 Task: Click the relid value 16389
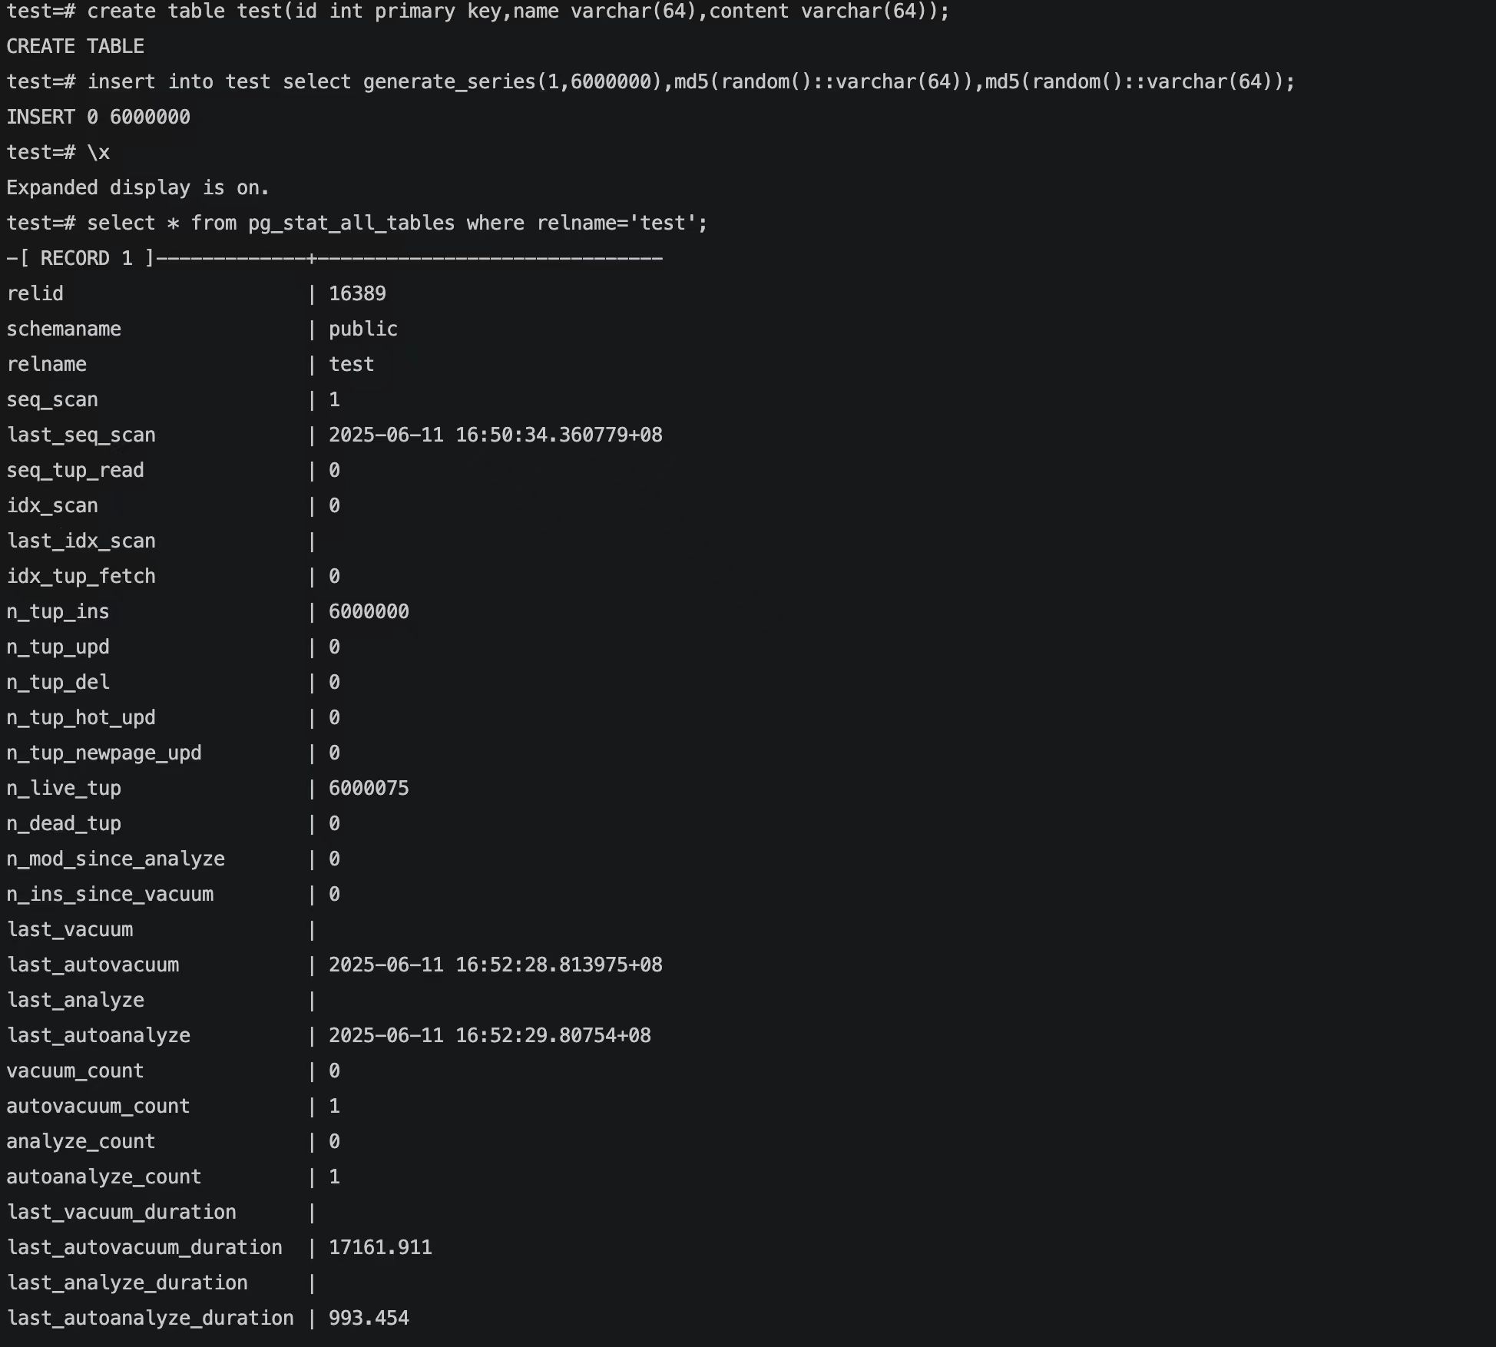(357, 293)
